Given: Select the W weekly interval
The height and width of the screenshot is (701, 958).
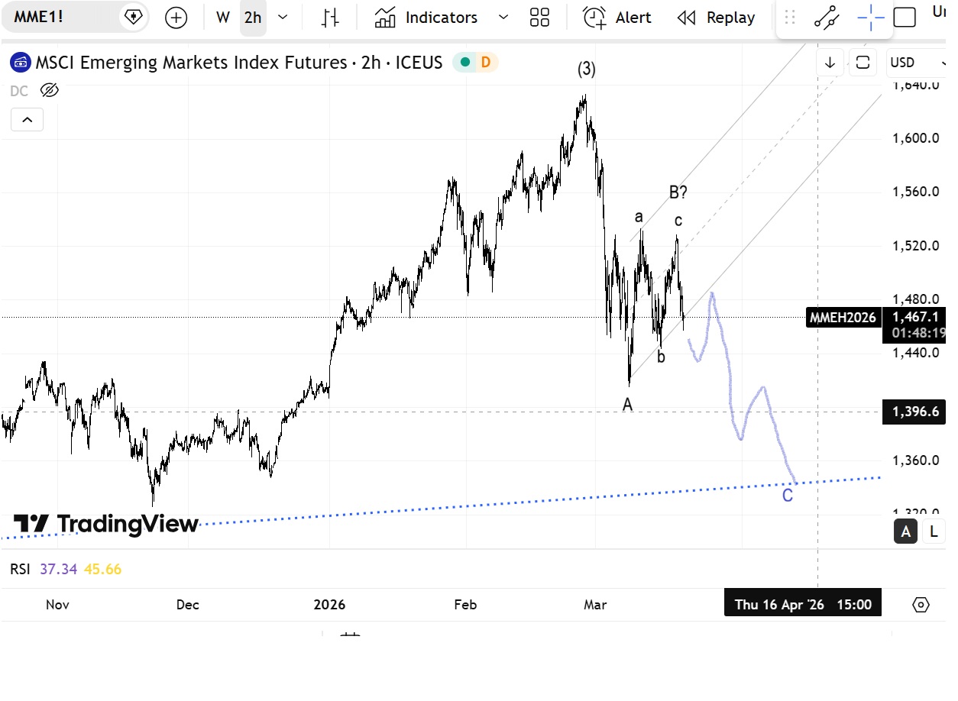Looking at the screenshot, I should pyautogui.click(x=223, y=18).
